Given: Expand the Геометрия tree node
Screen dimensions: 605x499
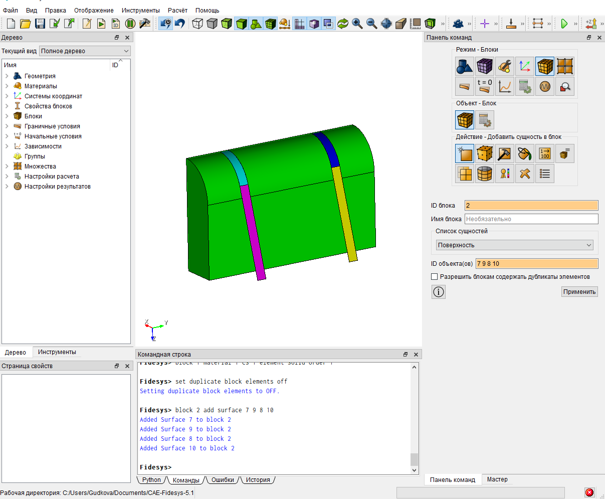Looking at the screenshot, I should pos(7,76).
